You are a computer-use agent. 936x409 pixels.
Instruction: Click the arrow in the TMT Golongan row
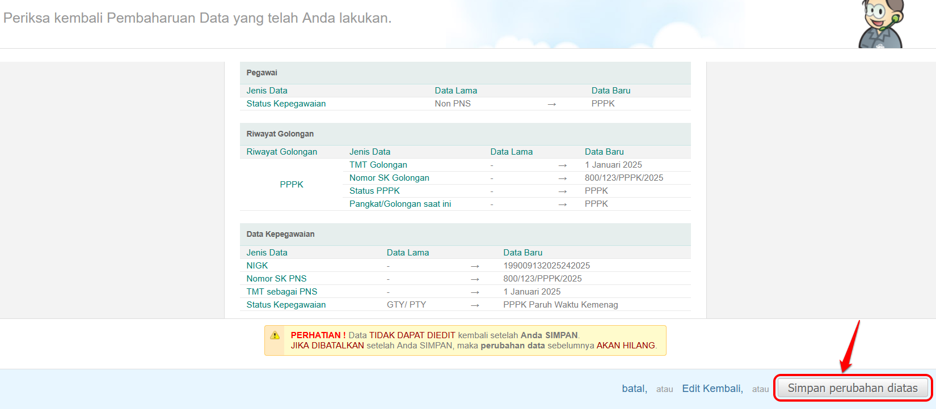[x=562, y=165]
